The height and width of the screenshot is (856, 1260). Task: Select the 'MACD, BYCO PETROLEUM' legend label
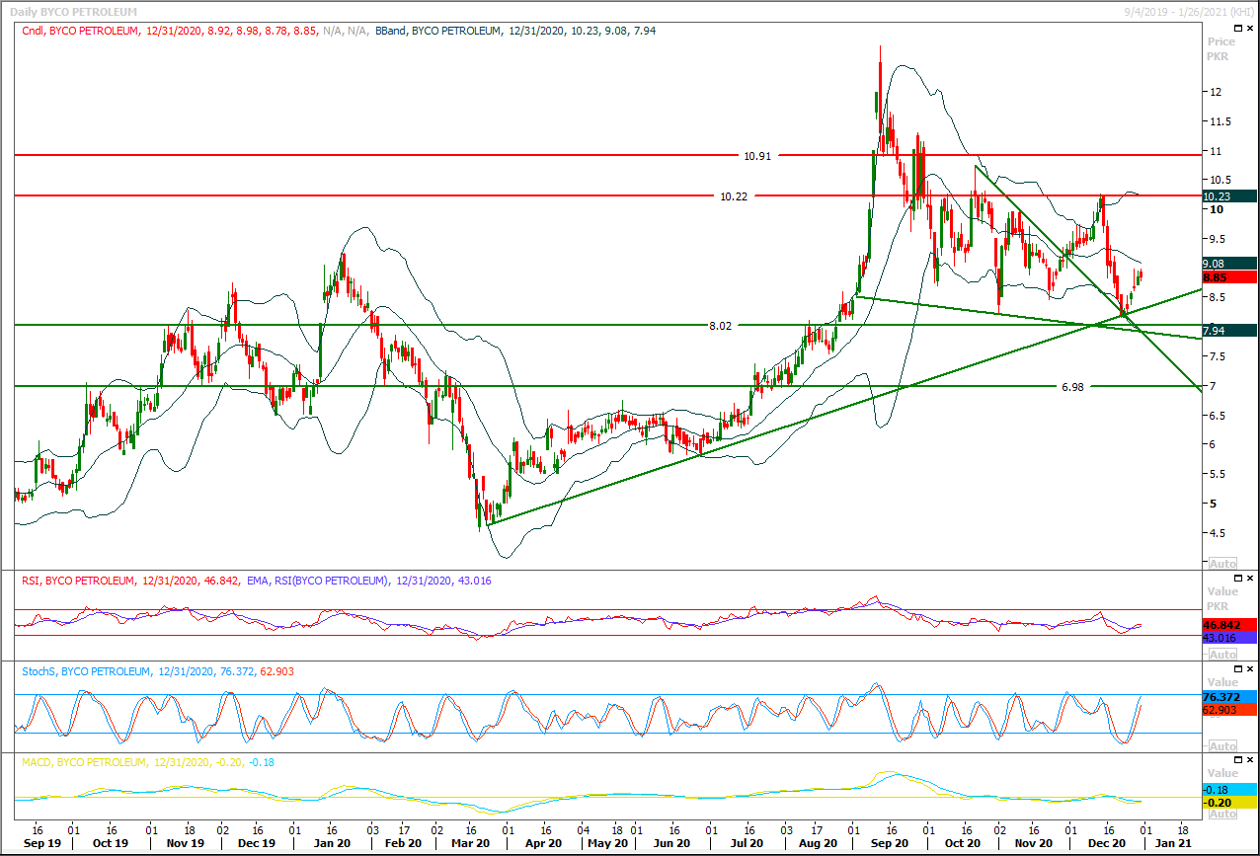click(83, 762)
